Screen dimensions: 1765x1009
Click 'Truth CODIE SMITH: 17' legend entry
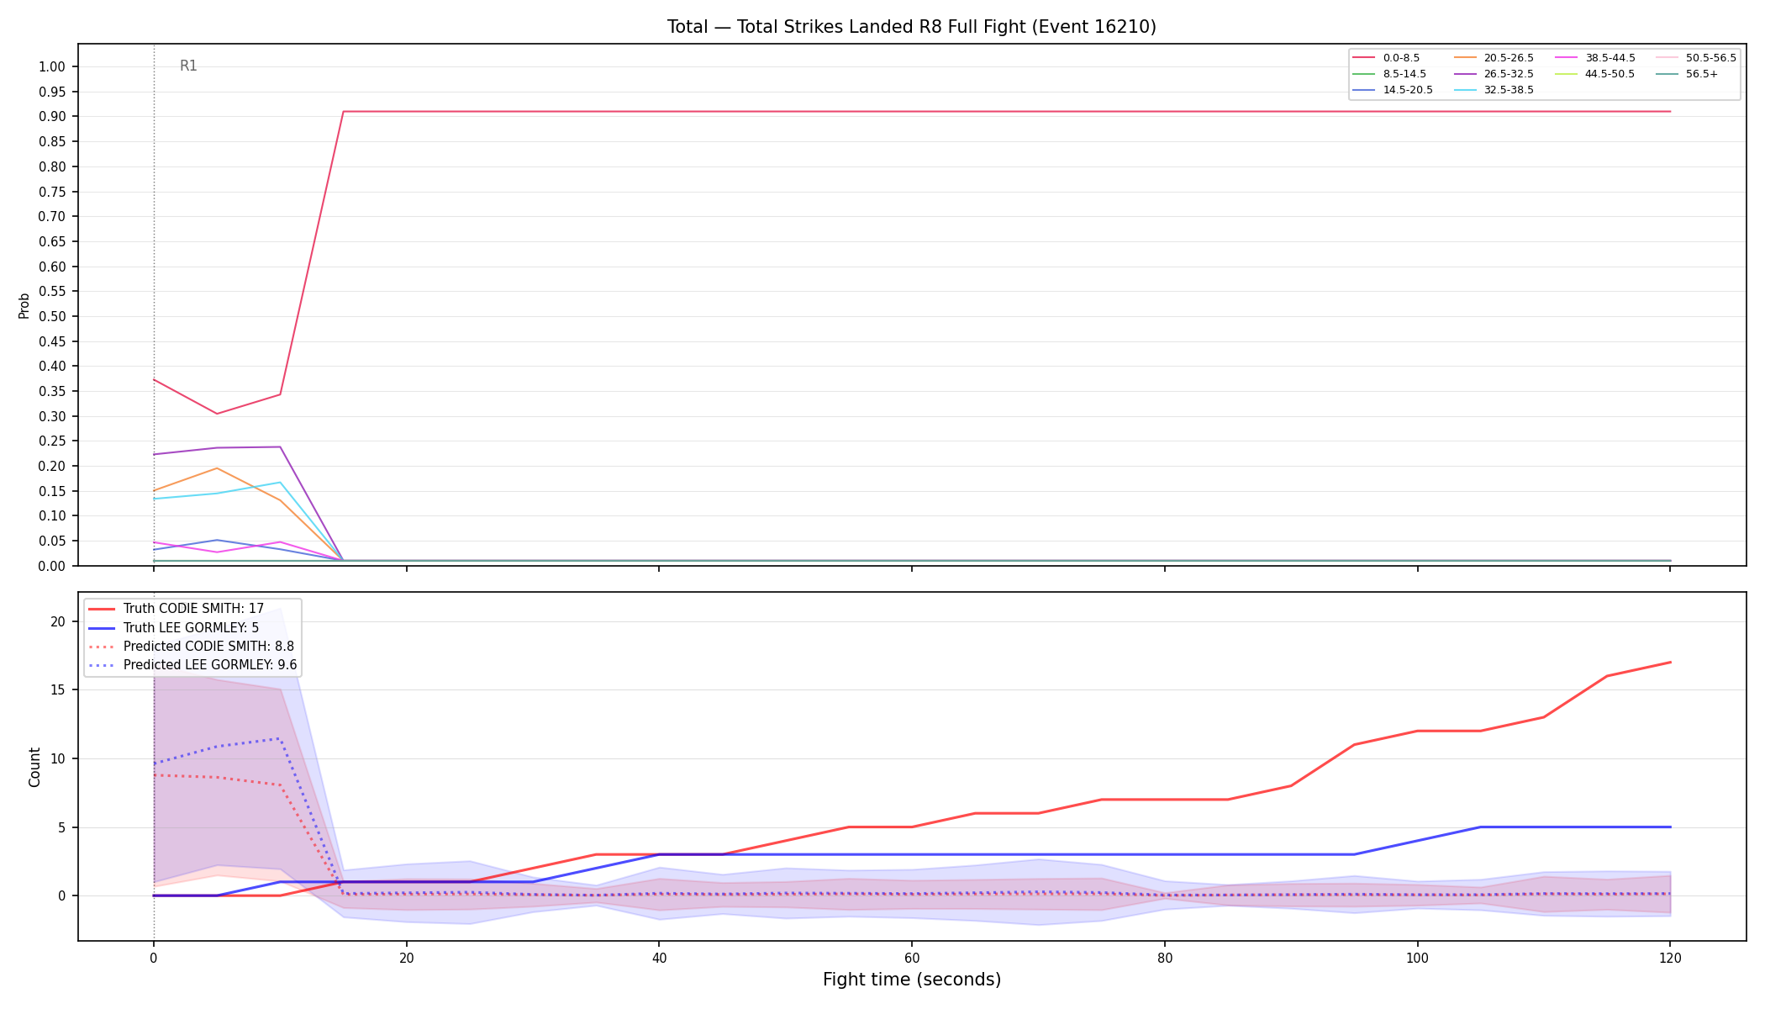point(176,609)
